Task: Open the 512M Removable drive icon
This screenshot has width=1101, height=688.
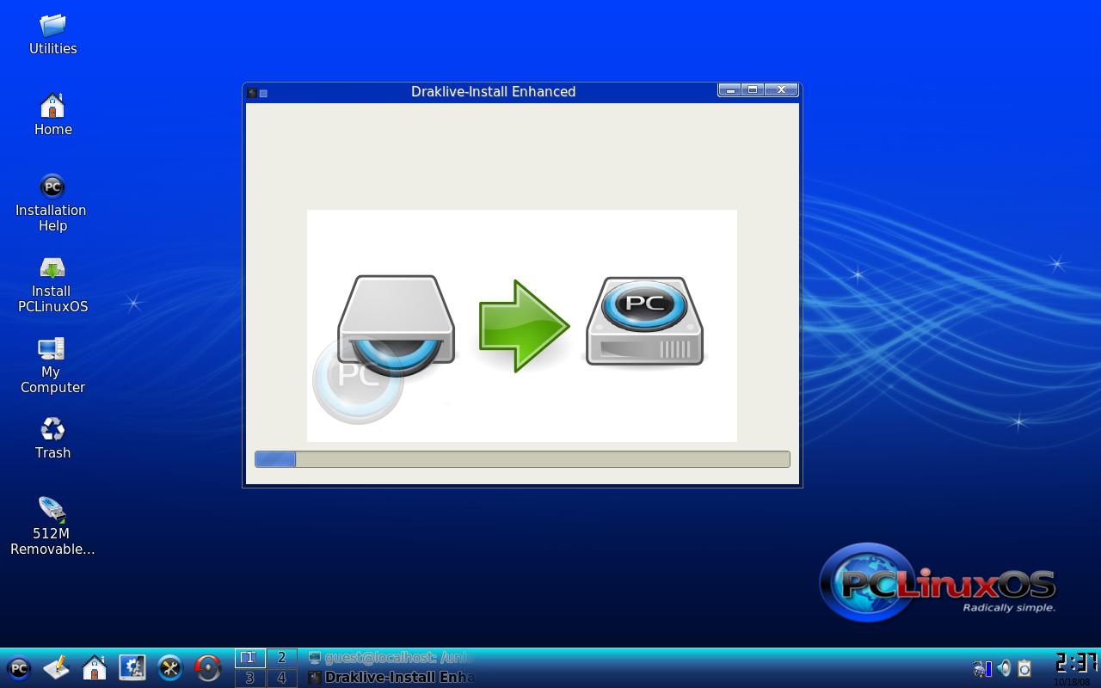Action: click(52, 525)
